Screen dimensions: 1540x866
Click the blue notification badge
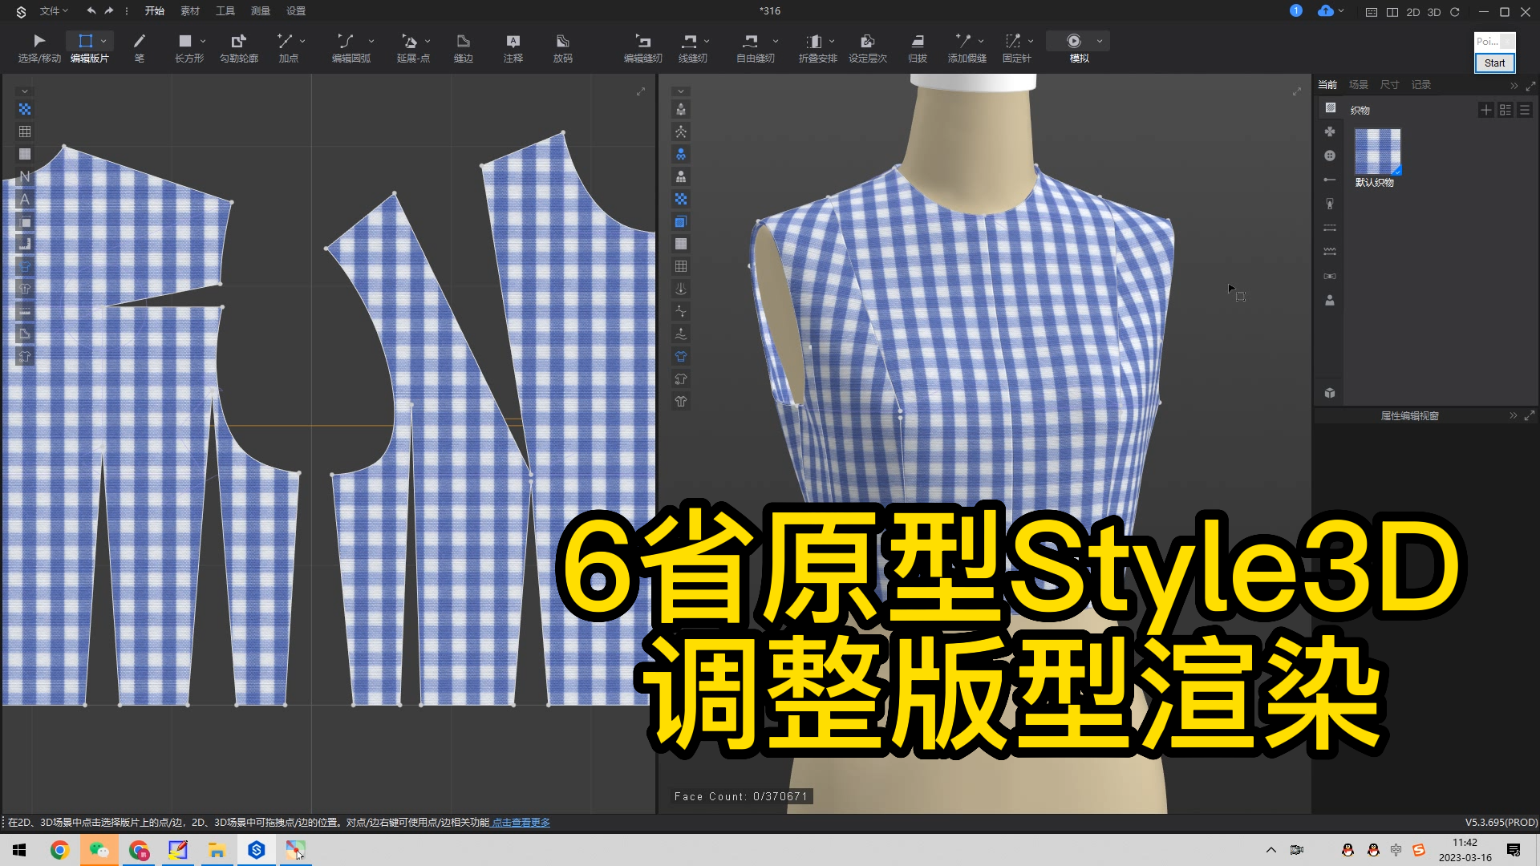pyautogui.click(x=1296, y=10)
